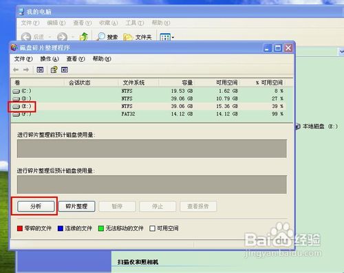Click the 碎片整理 (Defragment) button

[76, 206]
